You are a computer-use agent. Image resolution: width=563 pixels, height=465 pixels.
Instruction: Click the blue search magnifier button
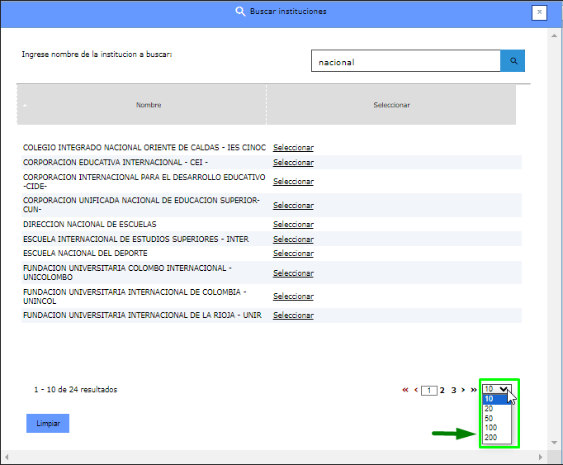pyautogui.click(x=513, y=61)
